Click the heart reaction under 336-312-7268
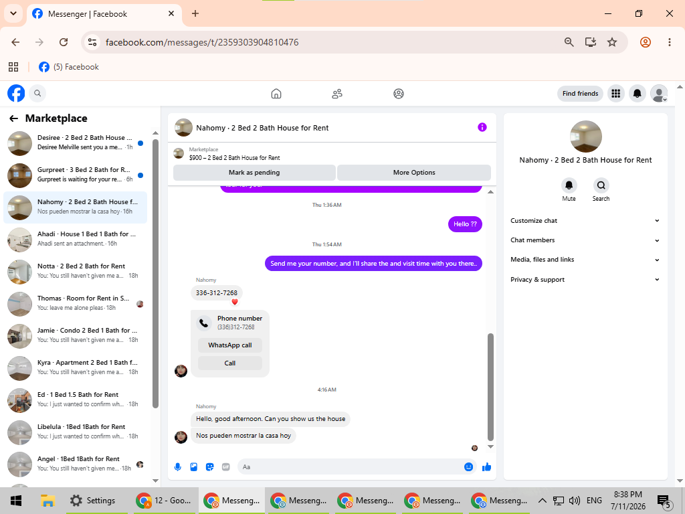This screenshot has height=514, width=685. tap(235, 302)
